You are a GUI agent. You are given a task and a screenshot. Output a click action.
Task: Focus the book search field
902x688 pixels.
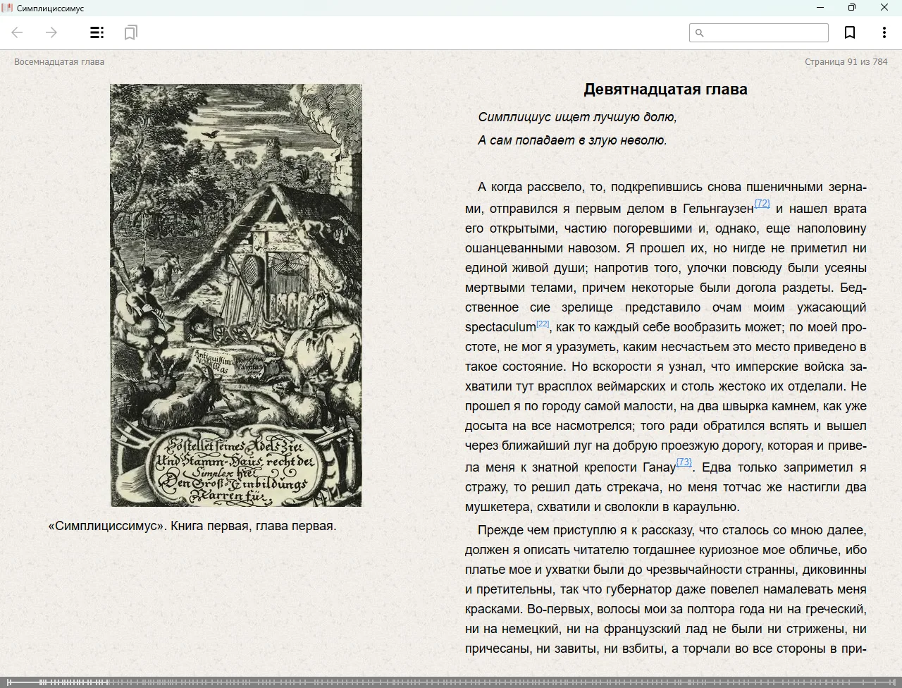[x=765, y=32]
